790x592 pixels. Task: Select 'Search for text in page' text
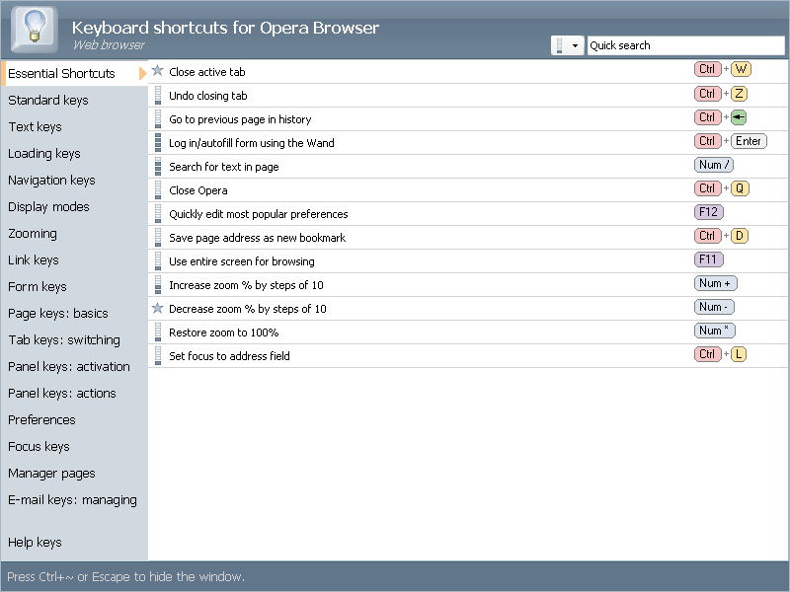coord(224,167)
